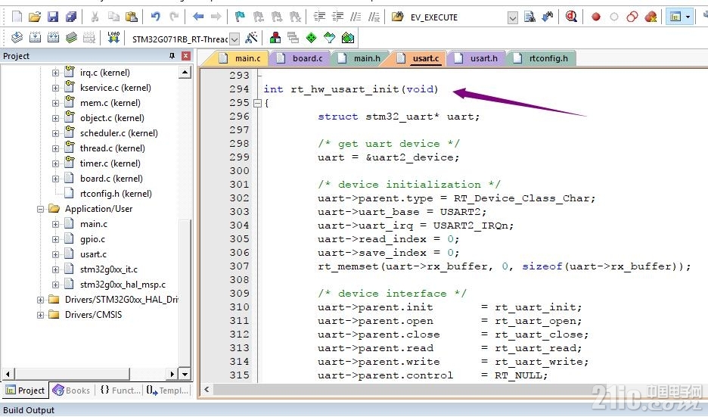Select stm32g0xx_it.c in project tree
708x417 pixels.
(108, 269)
